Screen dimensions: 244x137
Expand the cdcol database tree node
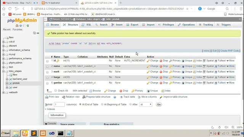pyautogui.click(x=3, y=42)
